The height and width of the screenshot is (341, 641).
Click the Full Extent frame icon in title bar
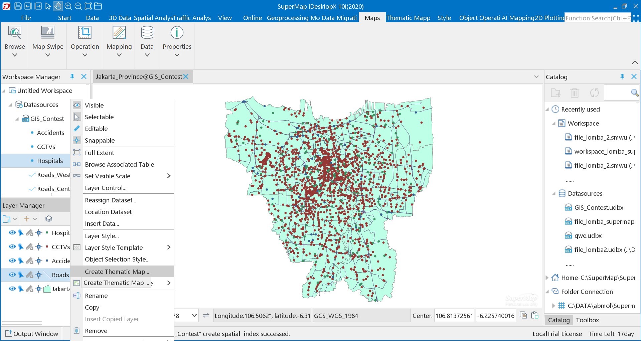pos(88,6)
